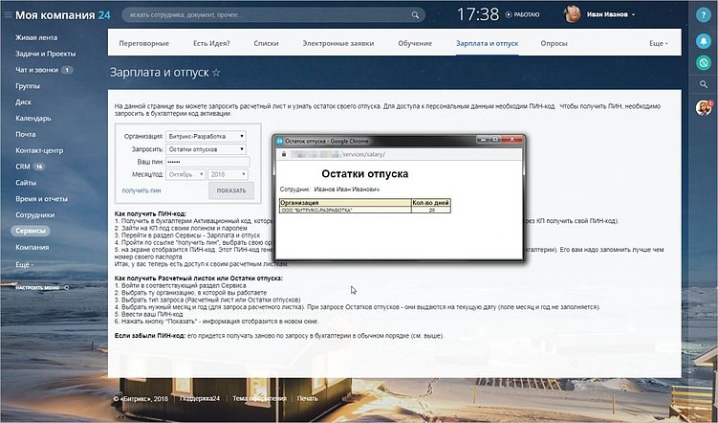Click the РАБОТАЮ work status indicator
Viewport: 718px width, 423px height.
pos(522,14)
